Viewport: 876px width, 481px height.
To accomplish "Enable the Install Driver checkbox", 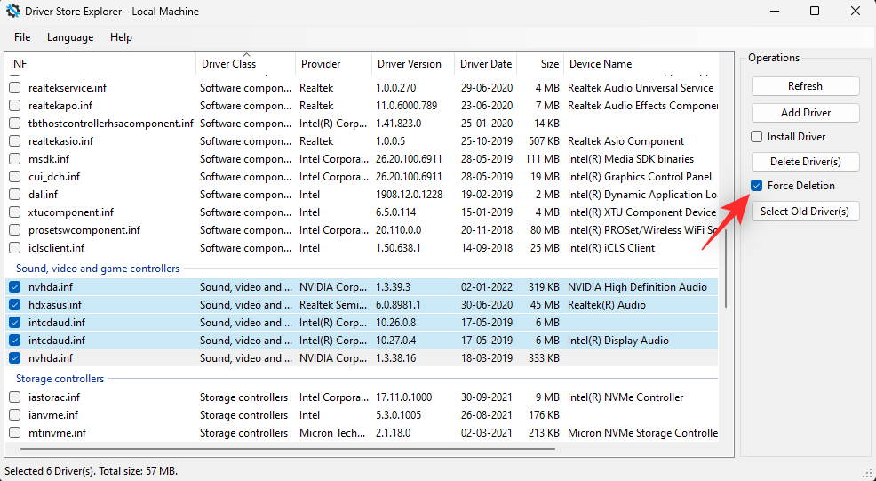I will pyautogui.click(x=757, y=137).
